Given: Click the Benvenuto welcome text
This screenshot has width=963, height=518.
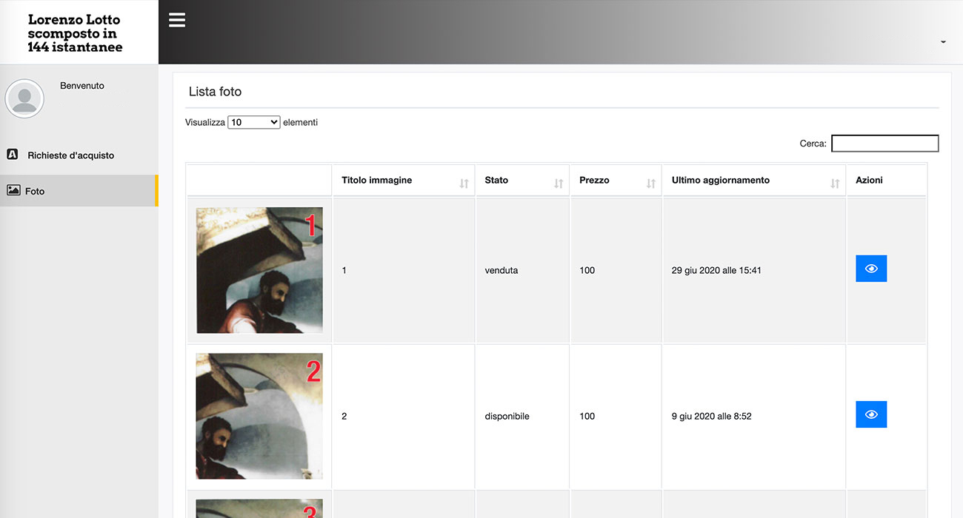Looking at the screenshot, I should pos(82,86).
